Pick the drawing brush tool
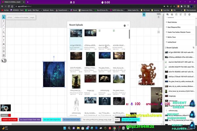 4,25
